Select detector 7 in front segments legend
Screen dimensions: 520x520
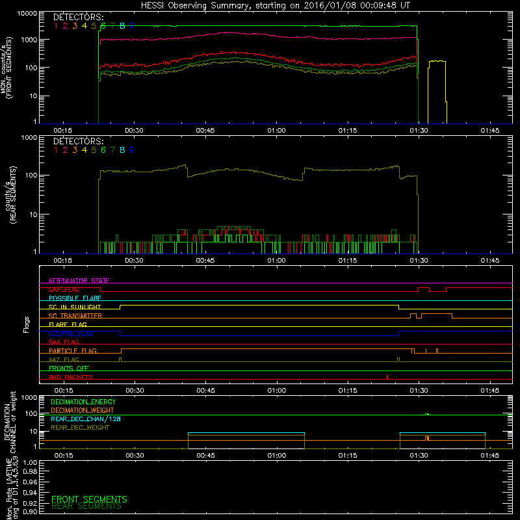click(x=112, y=26)
